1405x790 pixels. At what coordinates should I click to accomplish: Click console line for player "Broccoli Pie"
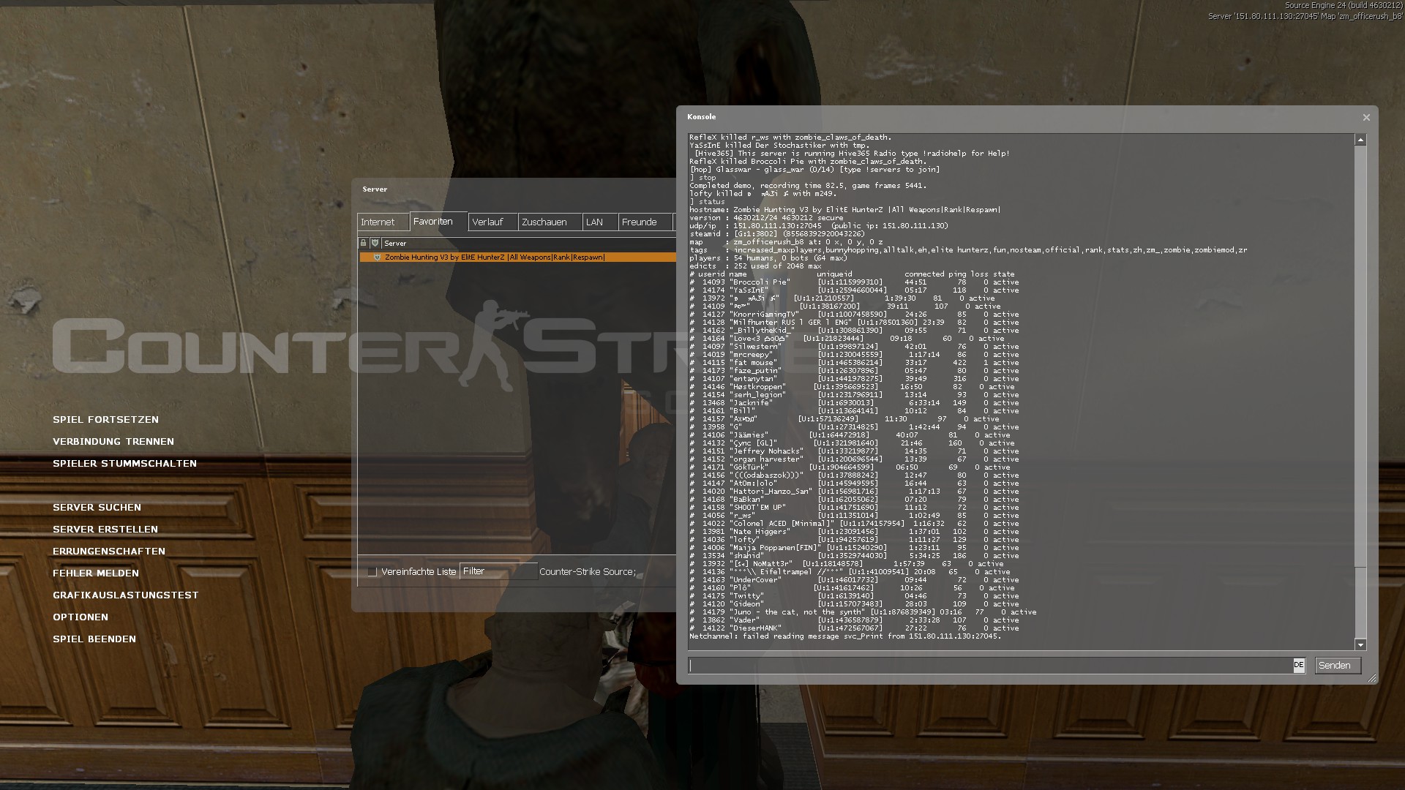click(x=854, y=282)
